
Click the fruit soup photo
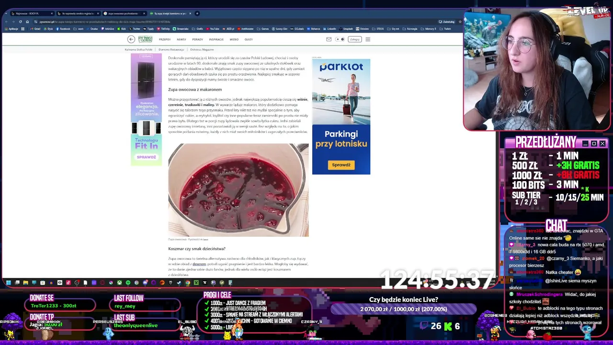[x=238, y=190]
